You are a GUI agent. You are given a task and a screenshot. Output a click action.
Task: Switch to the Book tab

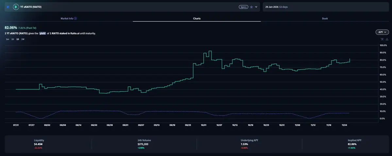(325, 19)
